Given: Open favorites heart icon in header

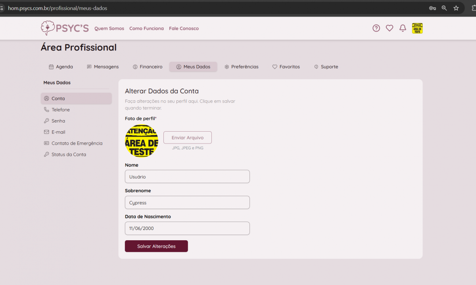Looking at the screenshot, I should (390, 28).
